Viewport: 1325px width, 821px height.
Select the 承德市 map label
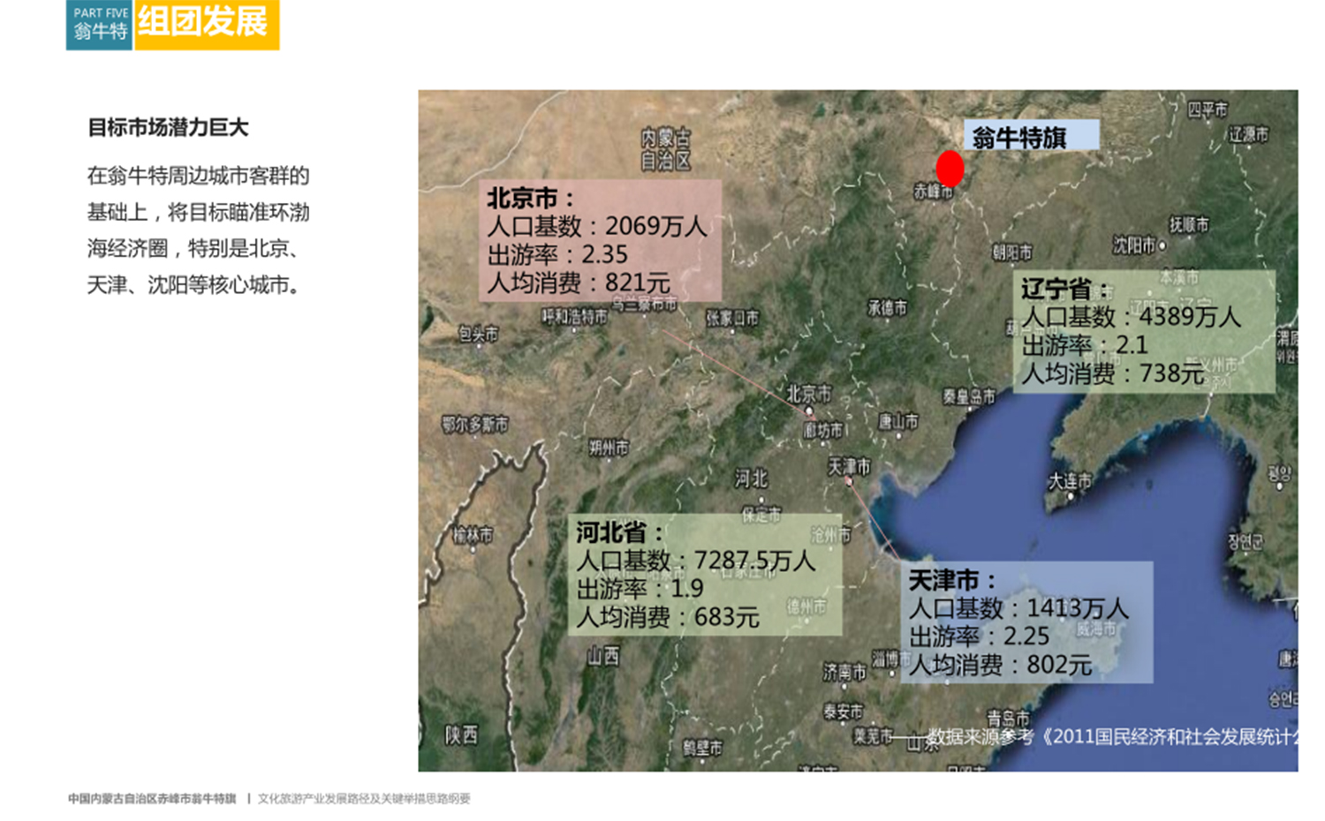(x=888, y=308)
